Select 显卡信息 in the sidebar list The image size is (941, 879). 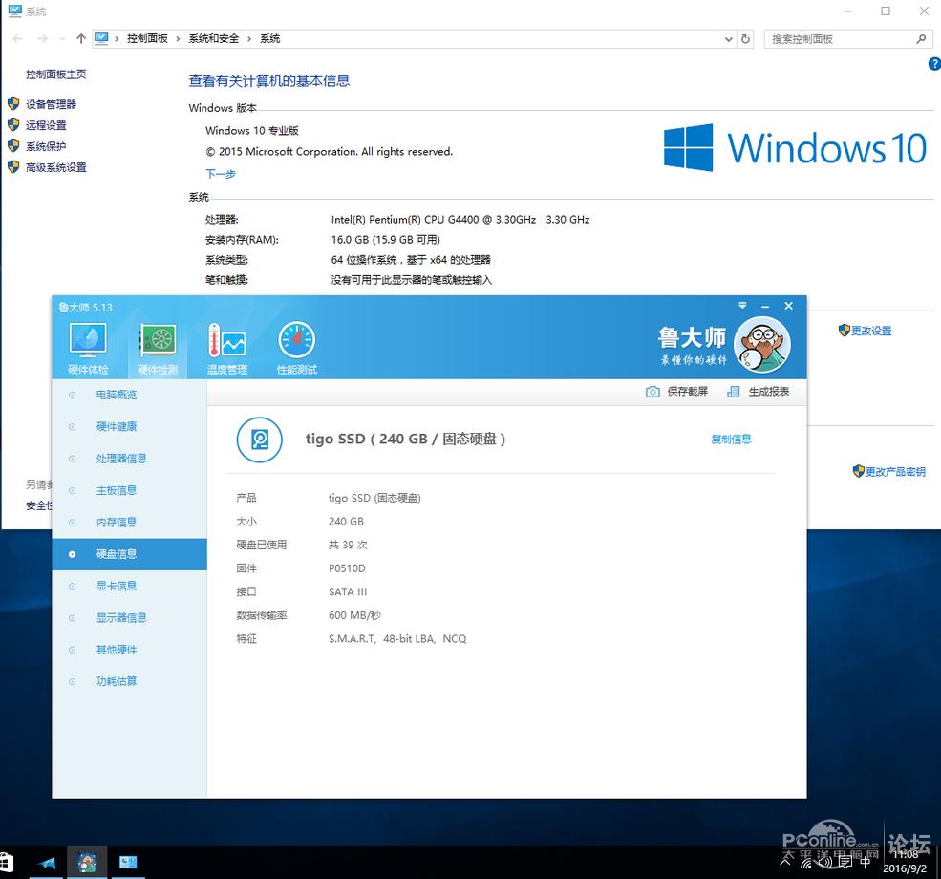117,586
